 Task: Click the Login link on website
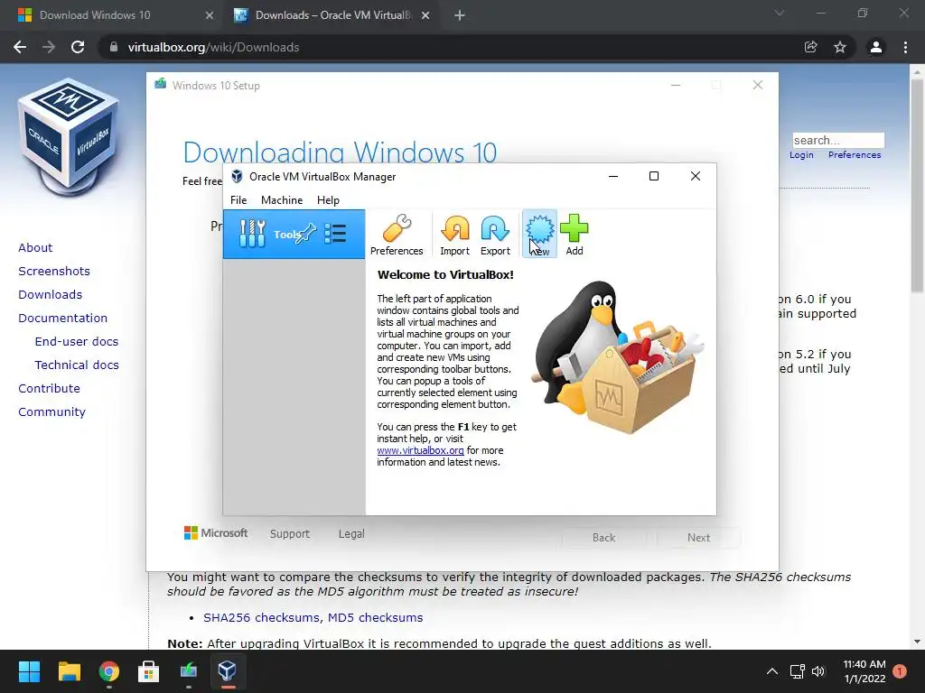click(x=801, y=155)
